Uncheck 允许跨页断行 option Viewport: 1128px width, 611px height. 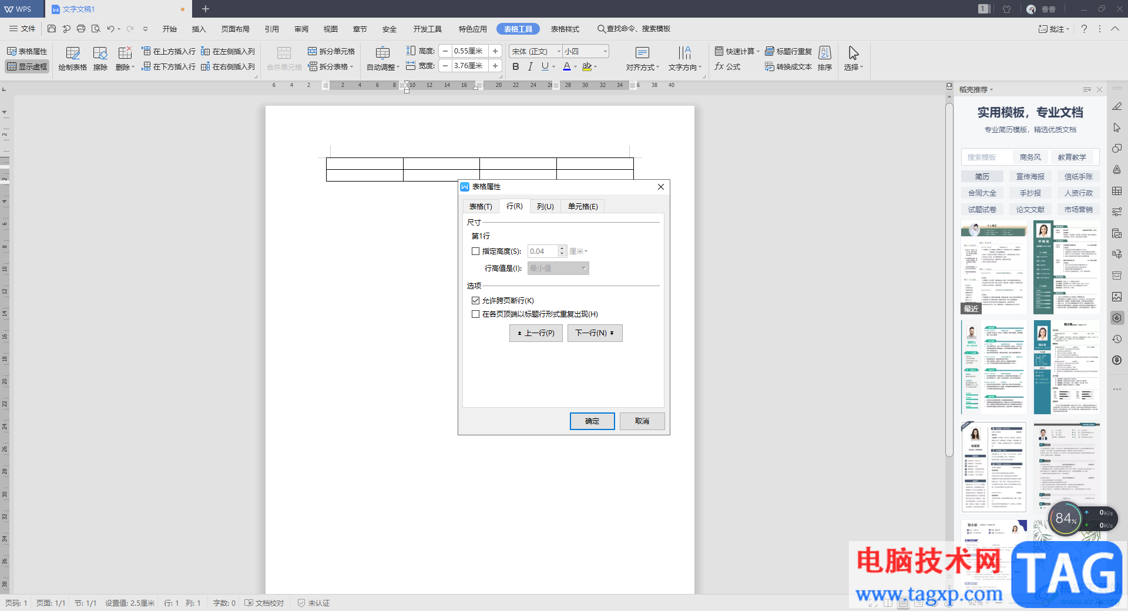tap(475, 301)
